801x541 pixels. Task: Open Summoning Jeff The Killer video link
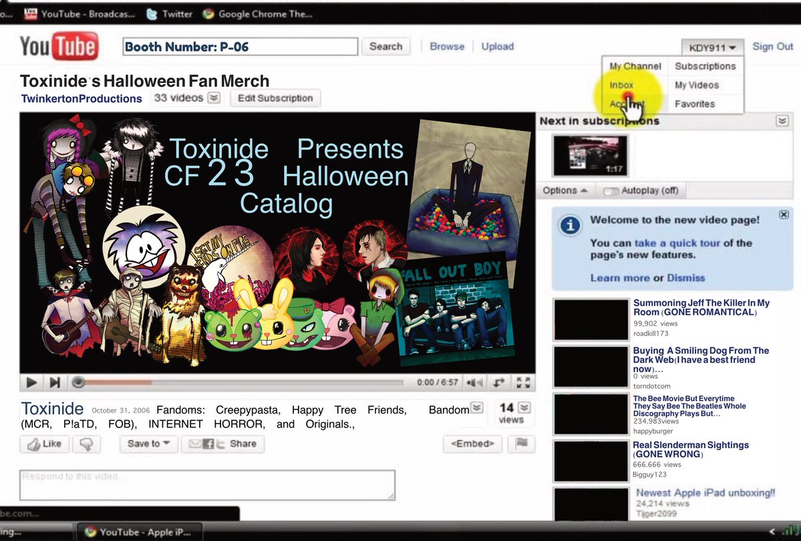pos(701,307)
